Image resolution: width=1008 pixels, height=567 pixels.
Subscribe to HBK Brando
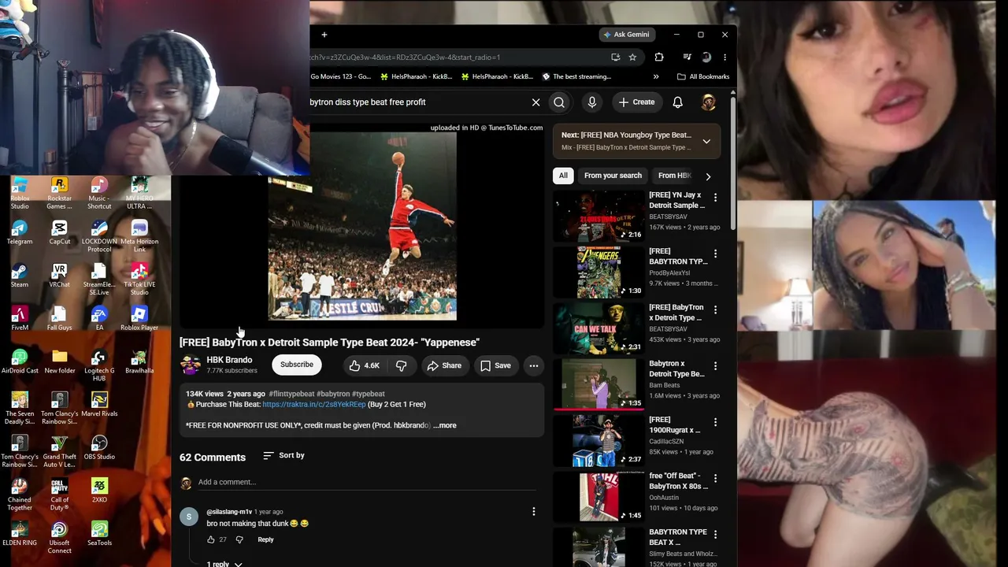click(297, 365)
